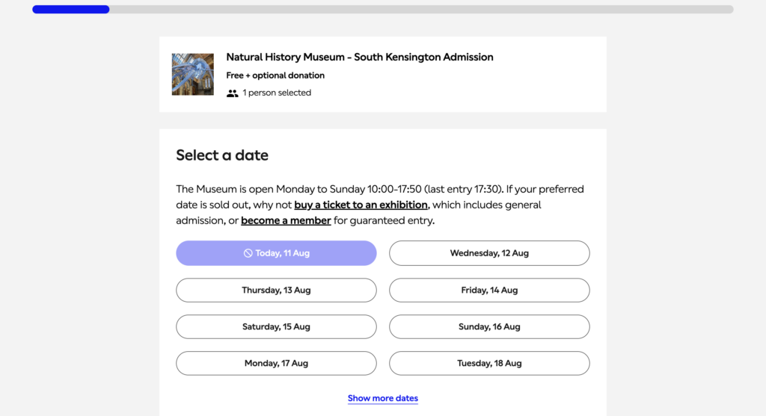766x416 pixels.
Task: Select Friday, 14 Aug date
Action: 489,291
